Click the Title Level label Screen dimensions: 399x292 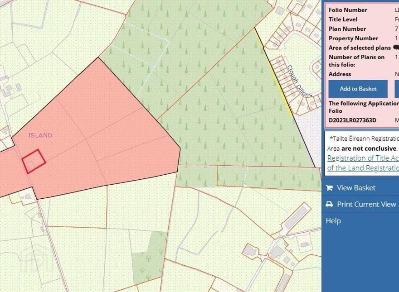pyautogui.click(x=343, y=19)
